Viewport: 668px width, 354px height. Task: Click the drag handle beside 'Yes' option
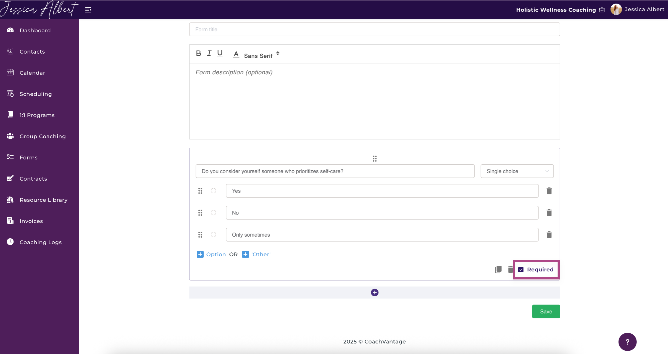[x=200, y=191]
